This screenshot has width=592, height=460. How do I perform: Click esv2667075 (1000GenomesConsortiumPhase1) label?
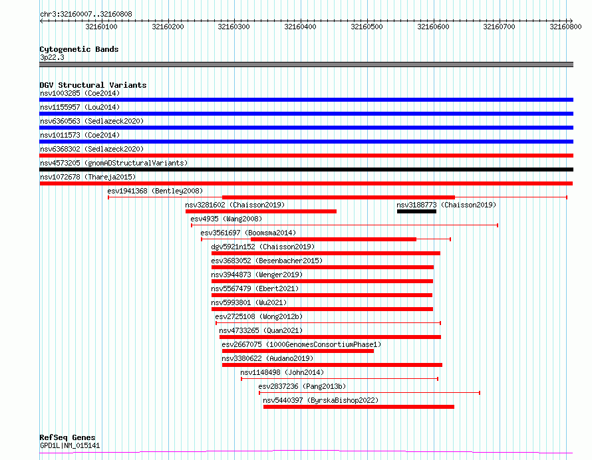[x=301, y=344]
